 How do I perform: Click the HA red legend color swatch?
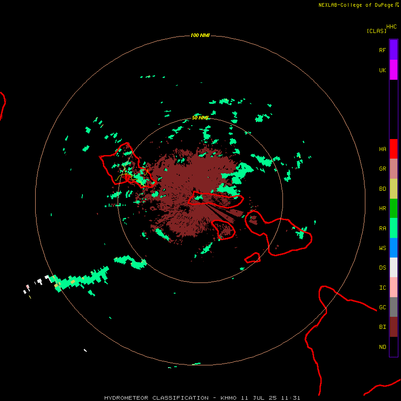coord(393,149)
